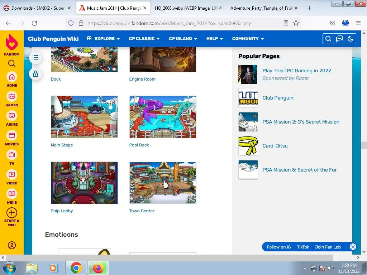Open Google Chrome from the taskbar
The width and height of the screenshot is (367, 275).
pos(76,268)
